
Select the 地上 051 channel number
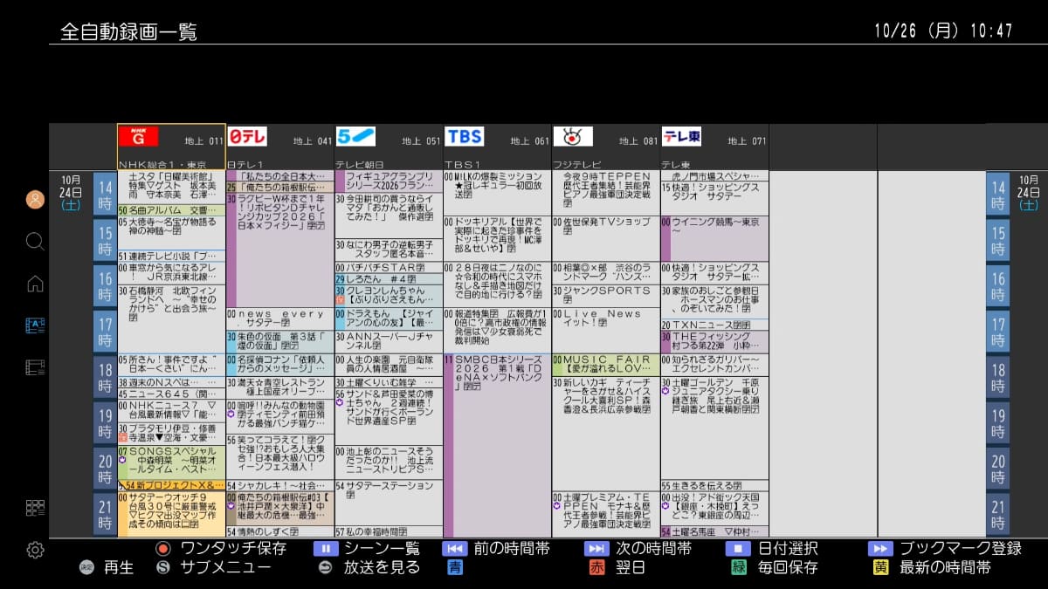[x=421, y=141]
